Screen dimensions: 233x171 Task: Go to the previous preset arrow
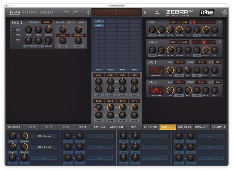88,13
